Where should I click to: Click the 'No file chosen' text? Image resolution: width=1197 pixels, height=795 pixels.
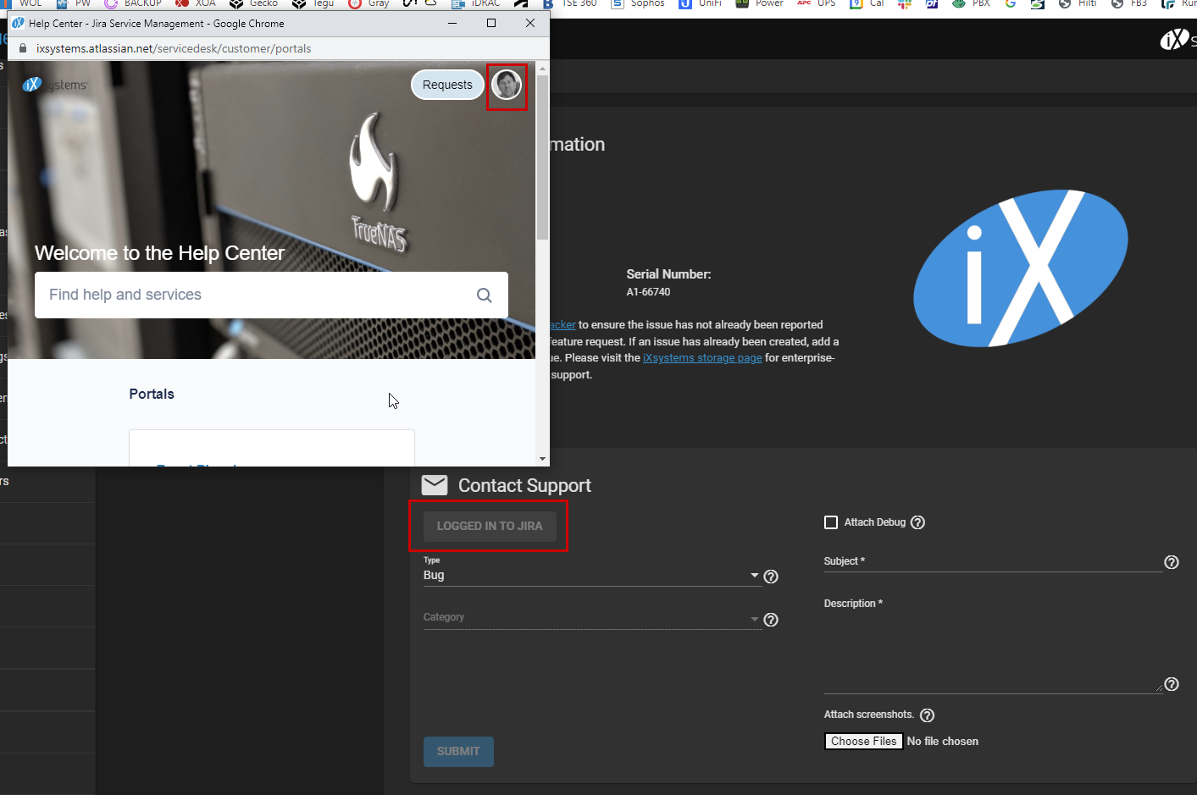pyautogui.click(x=943, y=741)
